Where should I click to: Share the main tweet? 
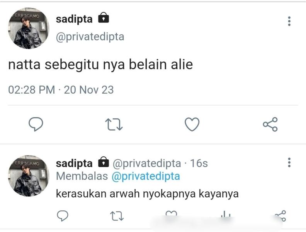[270, 125]
